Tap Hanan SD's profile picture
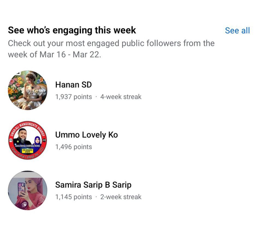The width and height of the screenshot is (258, 225). [x=28, y=90]
